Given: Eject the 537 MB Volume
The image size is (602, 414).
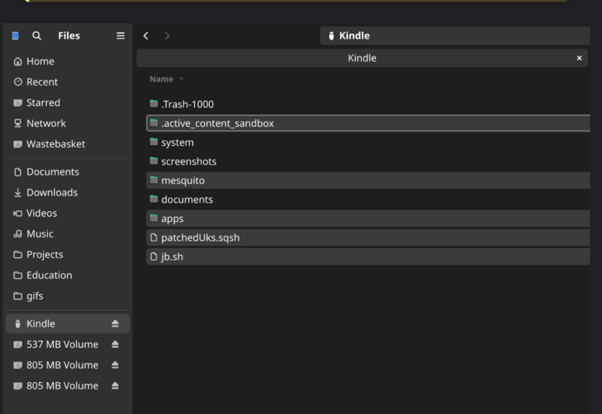Looking at the screenshot, I should point(115,344).
